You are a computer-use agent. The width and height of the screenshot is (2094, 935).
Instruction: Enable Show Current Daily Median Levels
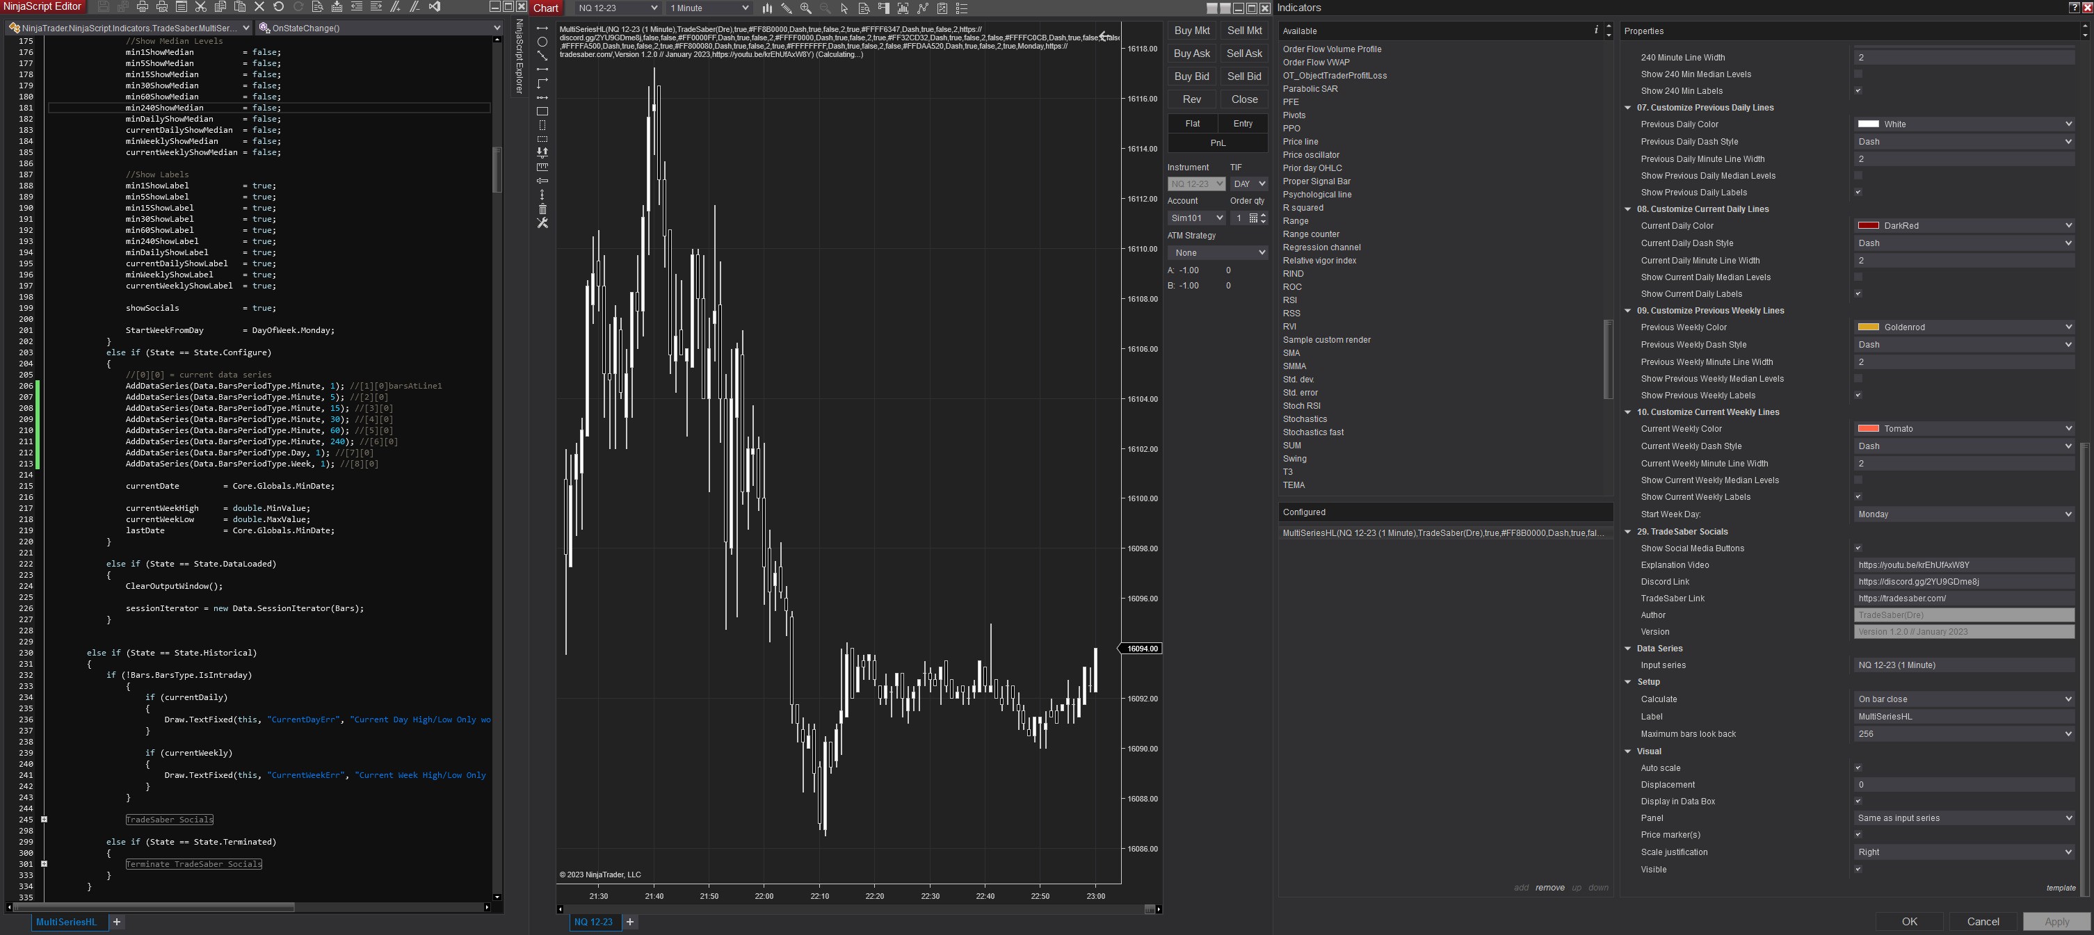pos(1858,277)
